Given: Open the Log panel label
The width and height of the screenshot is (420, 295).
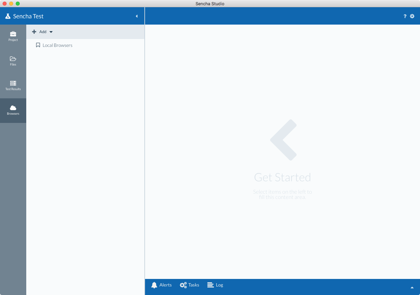Looking at the screenshot, I should 220,285.
